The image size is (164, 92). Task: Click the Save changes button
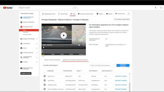(x=123, y=65)
